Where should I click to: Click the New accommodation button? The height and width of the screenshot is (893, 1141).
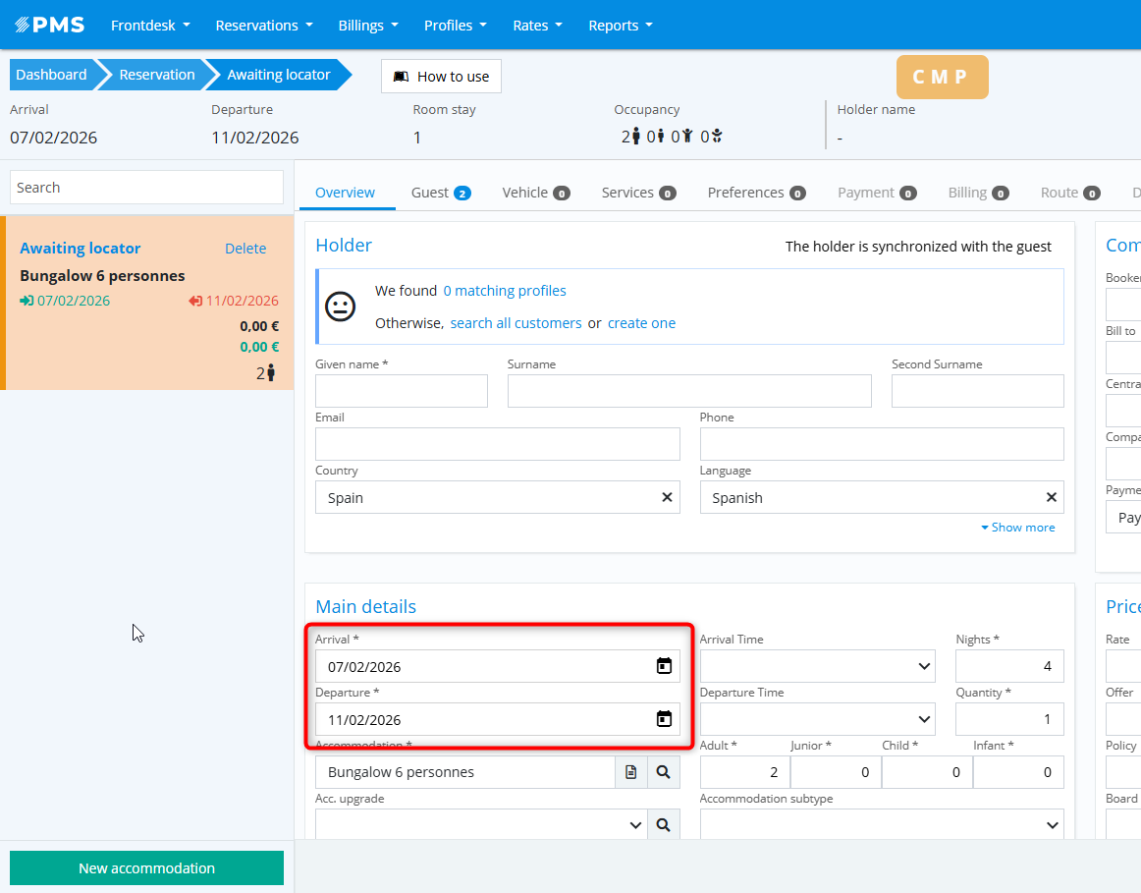(x=146, y=868)
